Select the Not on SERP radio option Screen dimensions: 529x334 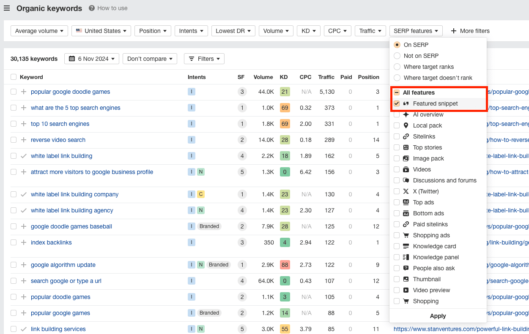coord(397,56)
